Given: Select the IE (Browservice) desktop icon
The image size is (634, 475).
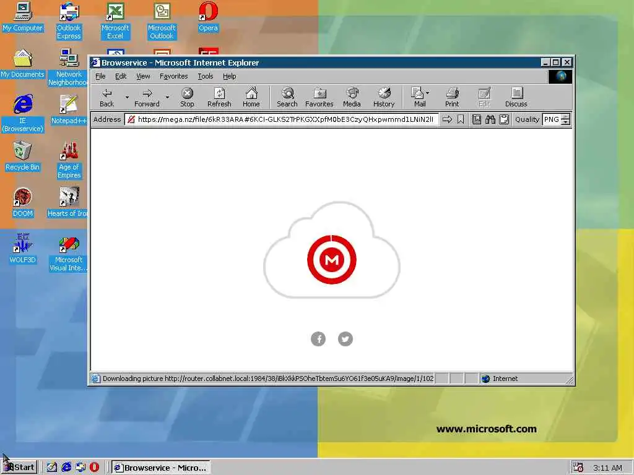Looking at the screenshot, I should [x=23, y=114].
